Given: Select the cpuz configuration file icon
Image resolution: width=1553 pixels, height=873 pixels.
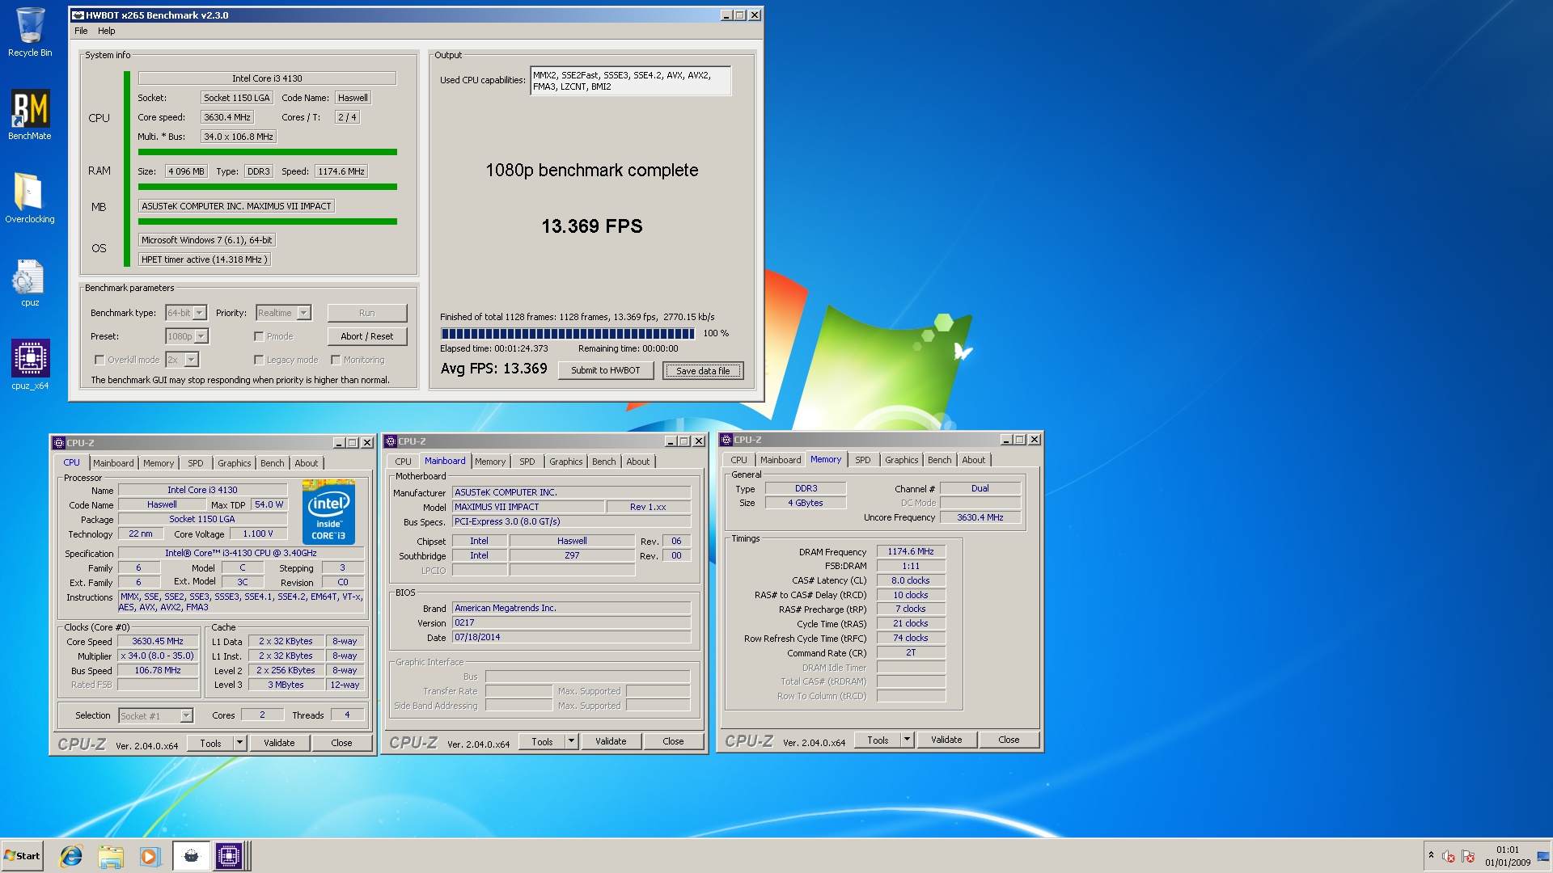Looking at the screenshot, I should [x=30, y=282].
